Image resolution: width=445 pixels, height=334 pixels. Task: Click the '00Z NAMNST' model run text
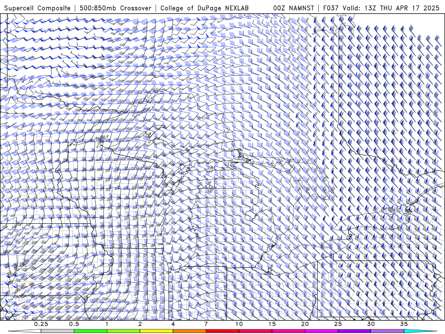[294, 8]
